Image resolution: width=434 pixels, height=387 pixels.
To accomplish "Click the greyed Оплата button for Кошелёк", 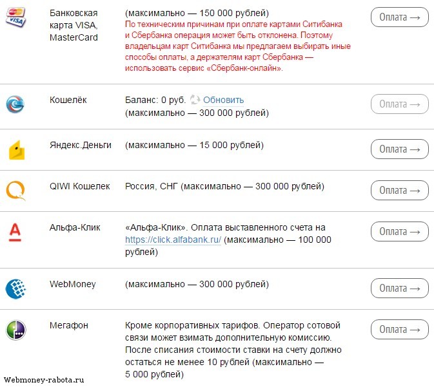I will click(399, 104).
